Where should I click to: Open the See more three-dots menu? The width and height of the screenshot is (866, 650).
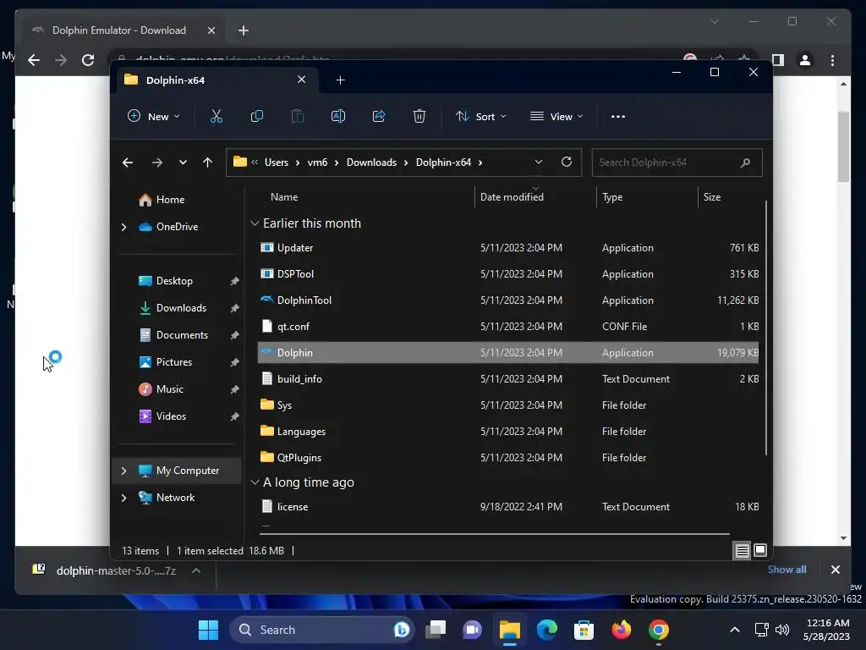pyautogui.click(x=618, y=117)
